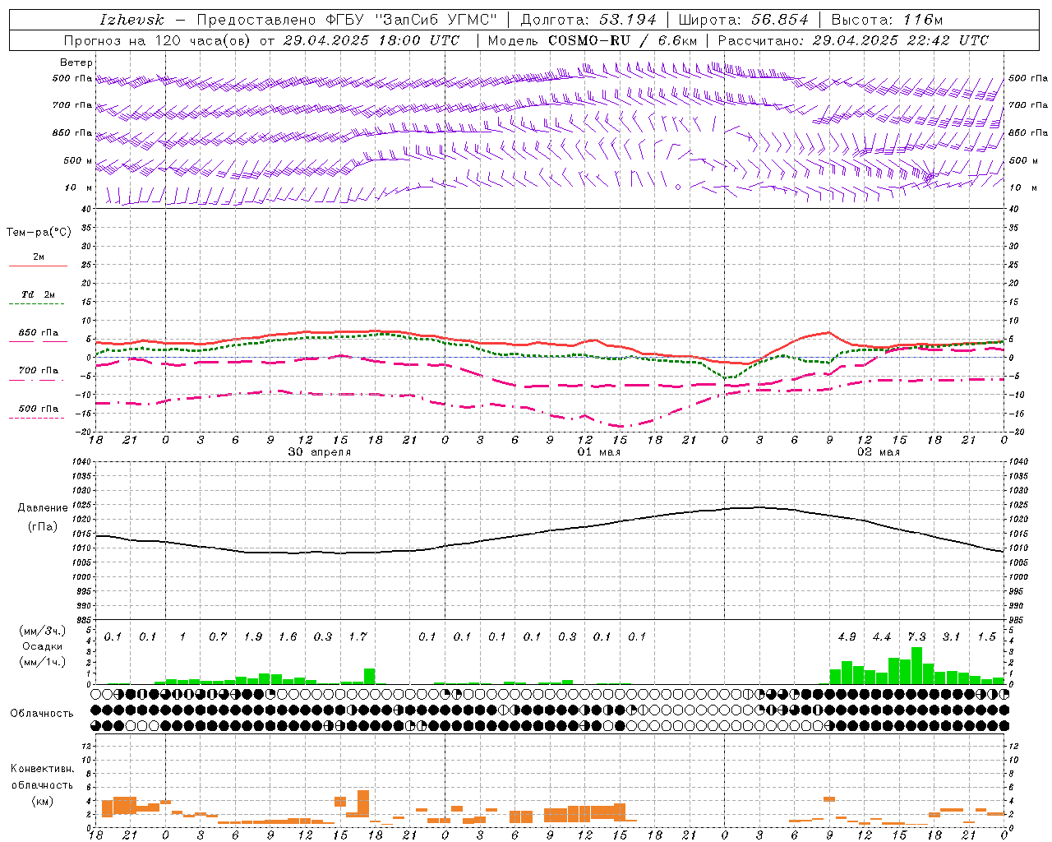
Task: Click the Ветер wind panel label
Action: tap(76, 62)
